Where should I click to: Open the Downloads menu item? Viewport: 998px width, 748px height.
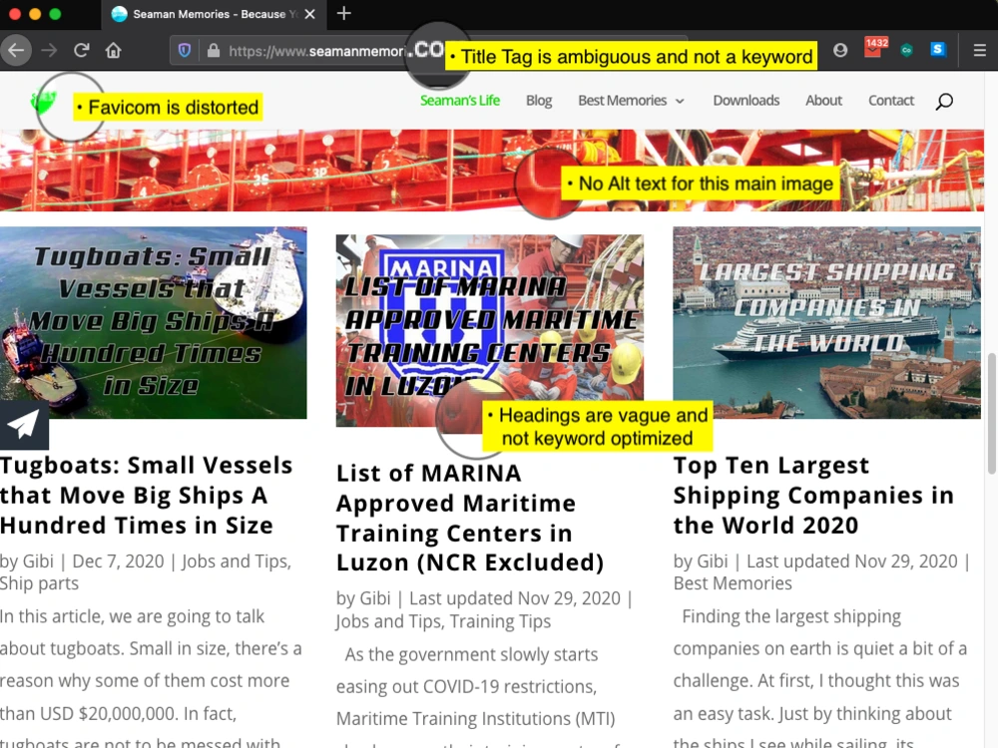(746, 101)
